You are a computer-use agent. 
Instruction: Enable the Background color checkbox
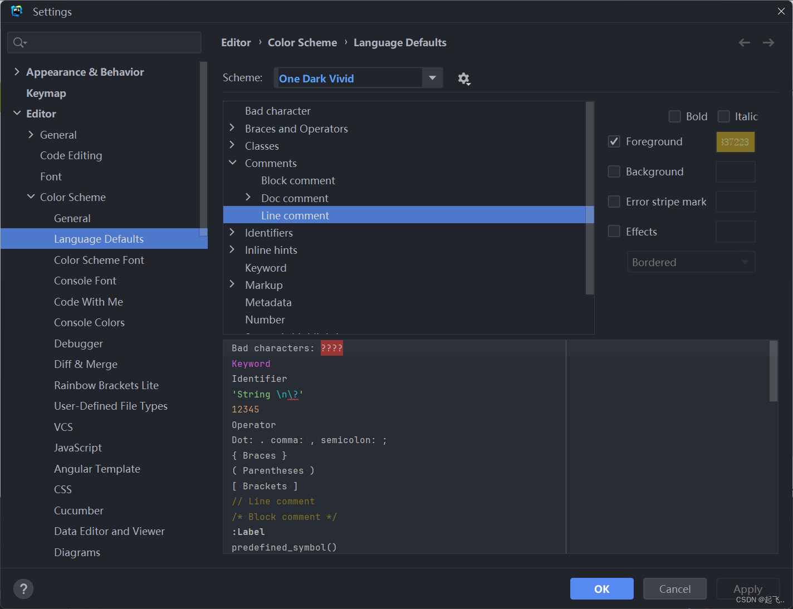tap(614, 171)
